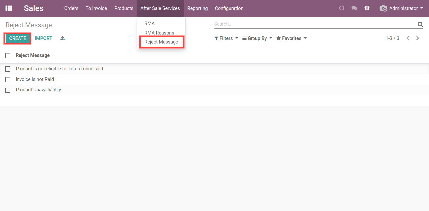Screen dimensions: 429x211
Task: Click the CREATE button
Action: pos(18,38)
